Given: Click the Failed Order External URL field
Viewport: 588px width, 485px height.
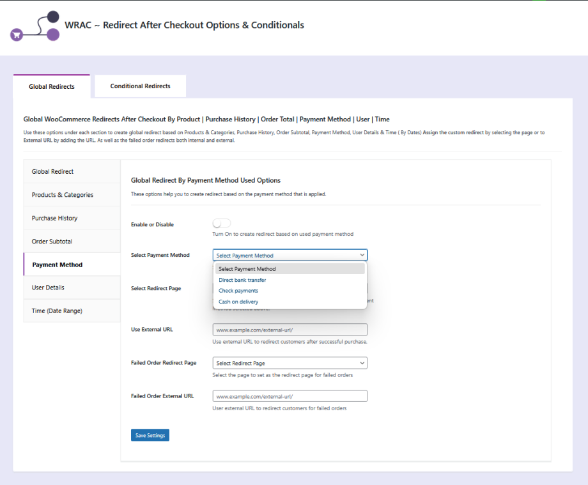Looking at the screenshot, I should (x=290, y=396).
